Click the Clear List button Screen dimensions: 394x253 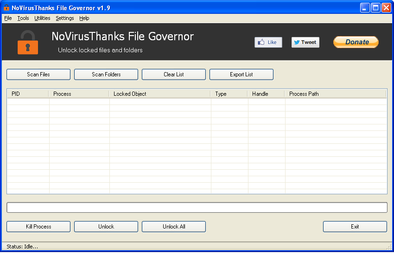point(174,74)
